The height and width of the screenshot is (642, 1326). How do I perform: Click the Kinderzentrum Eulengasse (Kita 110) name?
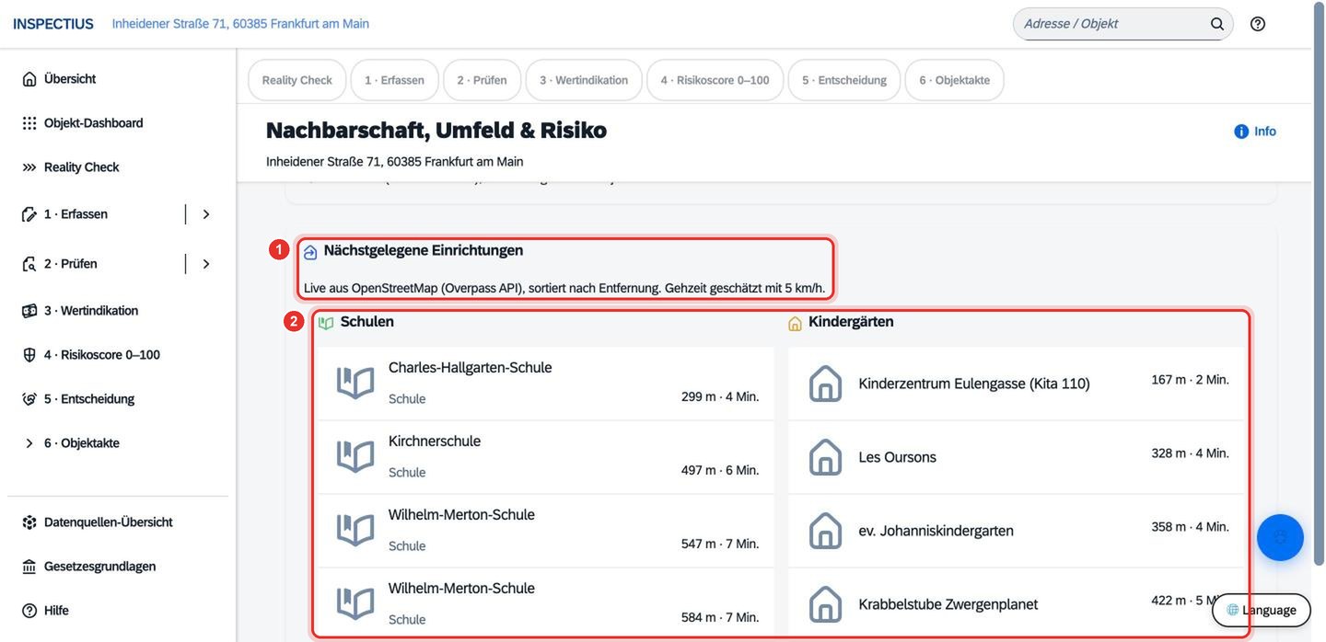(x=974, y=384)
